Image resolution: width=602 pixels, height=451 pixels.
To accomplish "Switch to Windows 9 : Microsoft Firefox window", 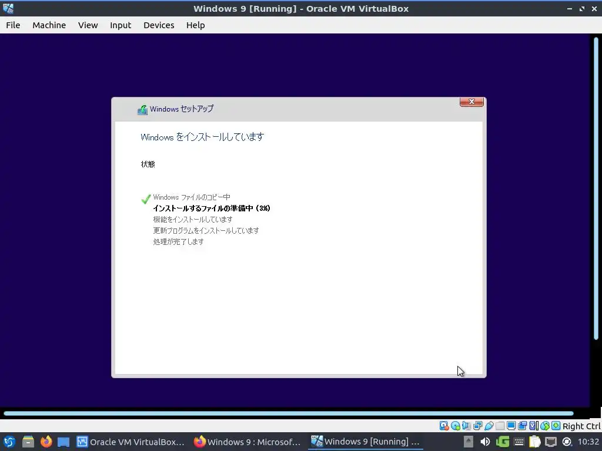I will [247, 442].
